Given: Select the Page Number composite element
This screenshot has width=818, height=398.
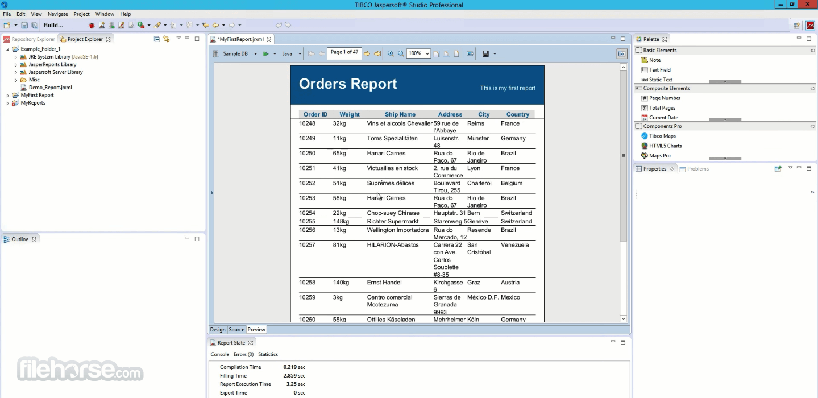Looking at the screenshot, I should 661,98.
